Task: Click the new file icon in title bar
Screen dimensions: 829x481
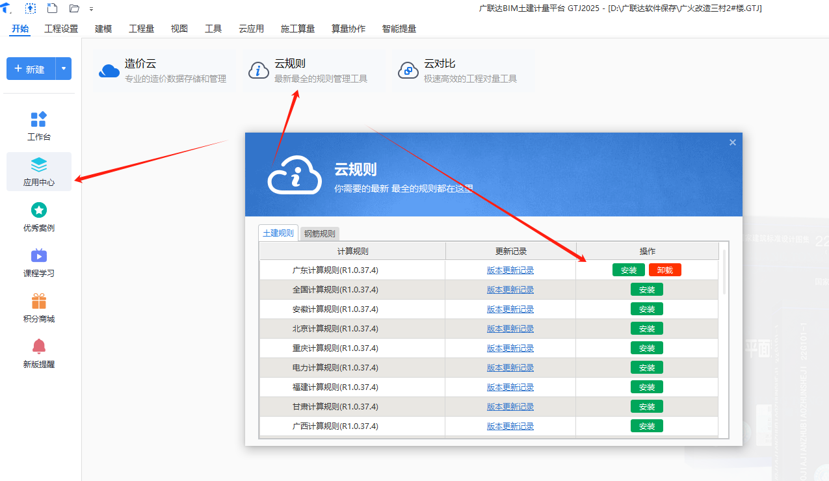Action: (x=53, y=8)
